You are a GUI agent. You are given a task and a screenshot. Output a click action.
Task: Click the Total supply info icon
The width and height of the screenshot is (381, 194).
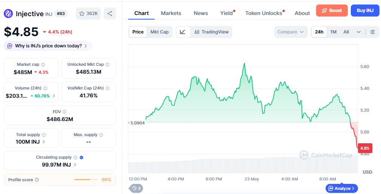44,135
